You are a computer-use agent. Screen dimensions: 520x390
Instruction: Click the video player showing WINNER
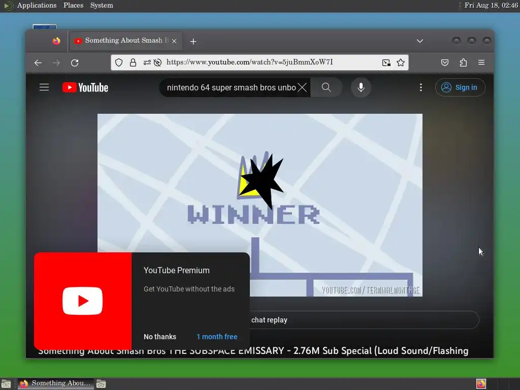tap(259, 205)
